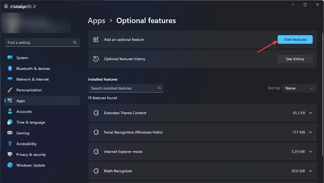324x183 pixels.
Task: Click the search icon in Find a setting
Action: [75, 42]
